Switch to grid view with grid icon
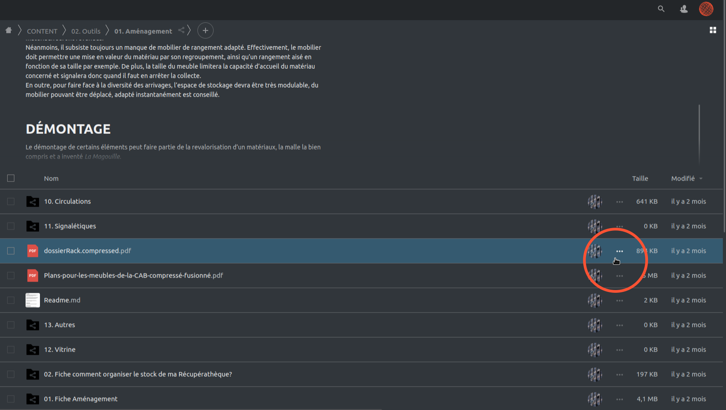This screenshot has height=410, width=726. tap(713, 30)
